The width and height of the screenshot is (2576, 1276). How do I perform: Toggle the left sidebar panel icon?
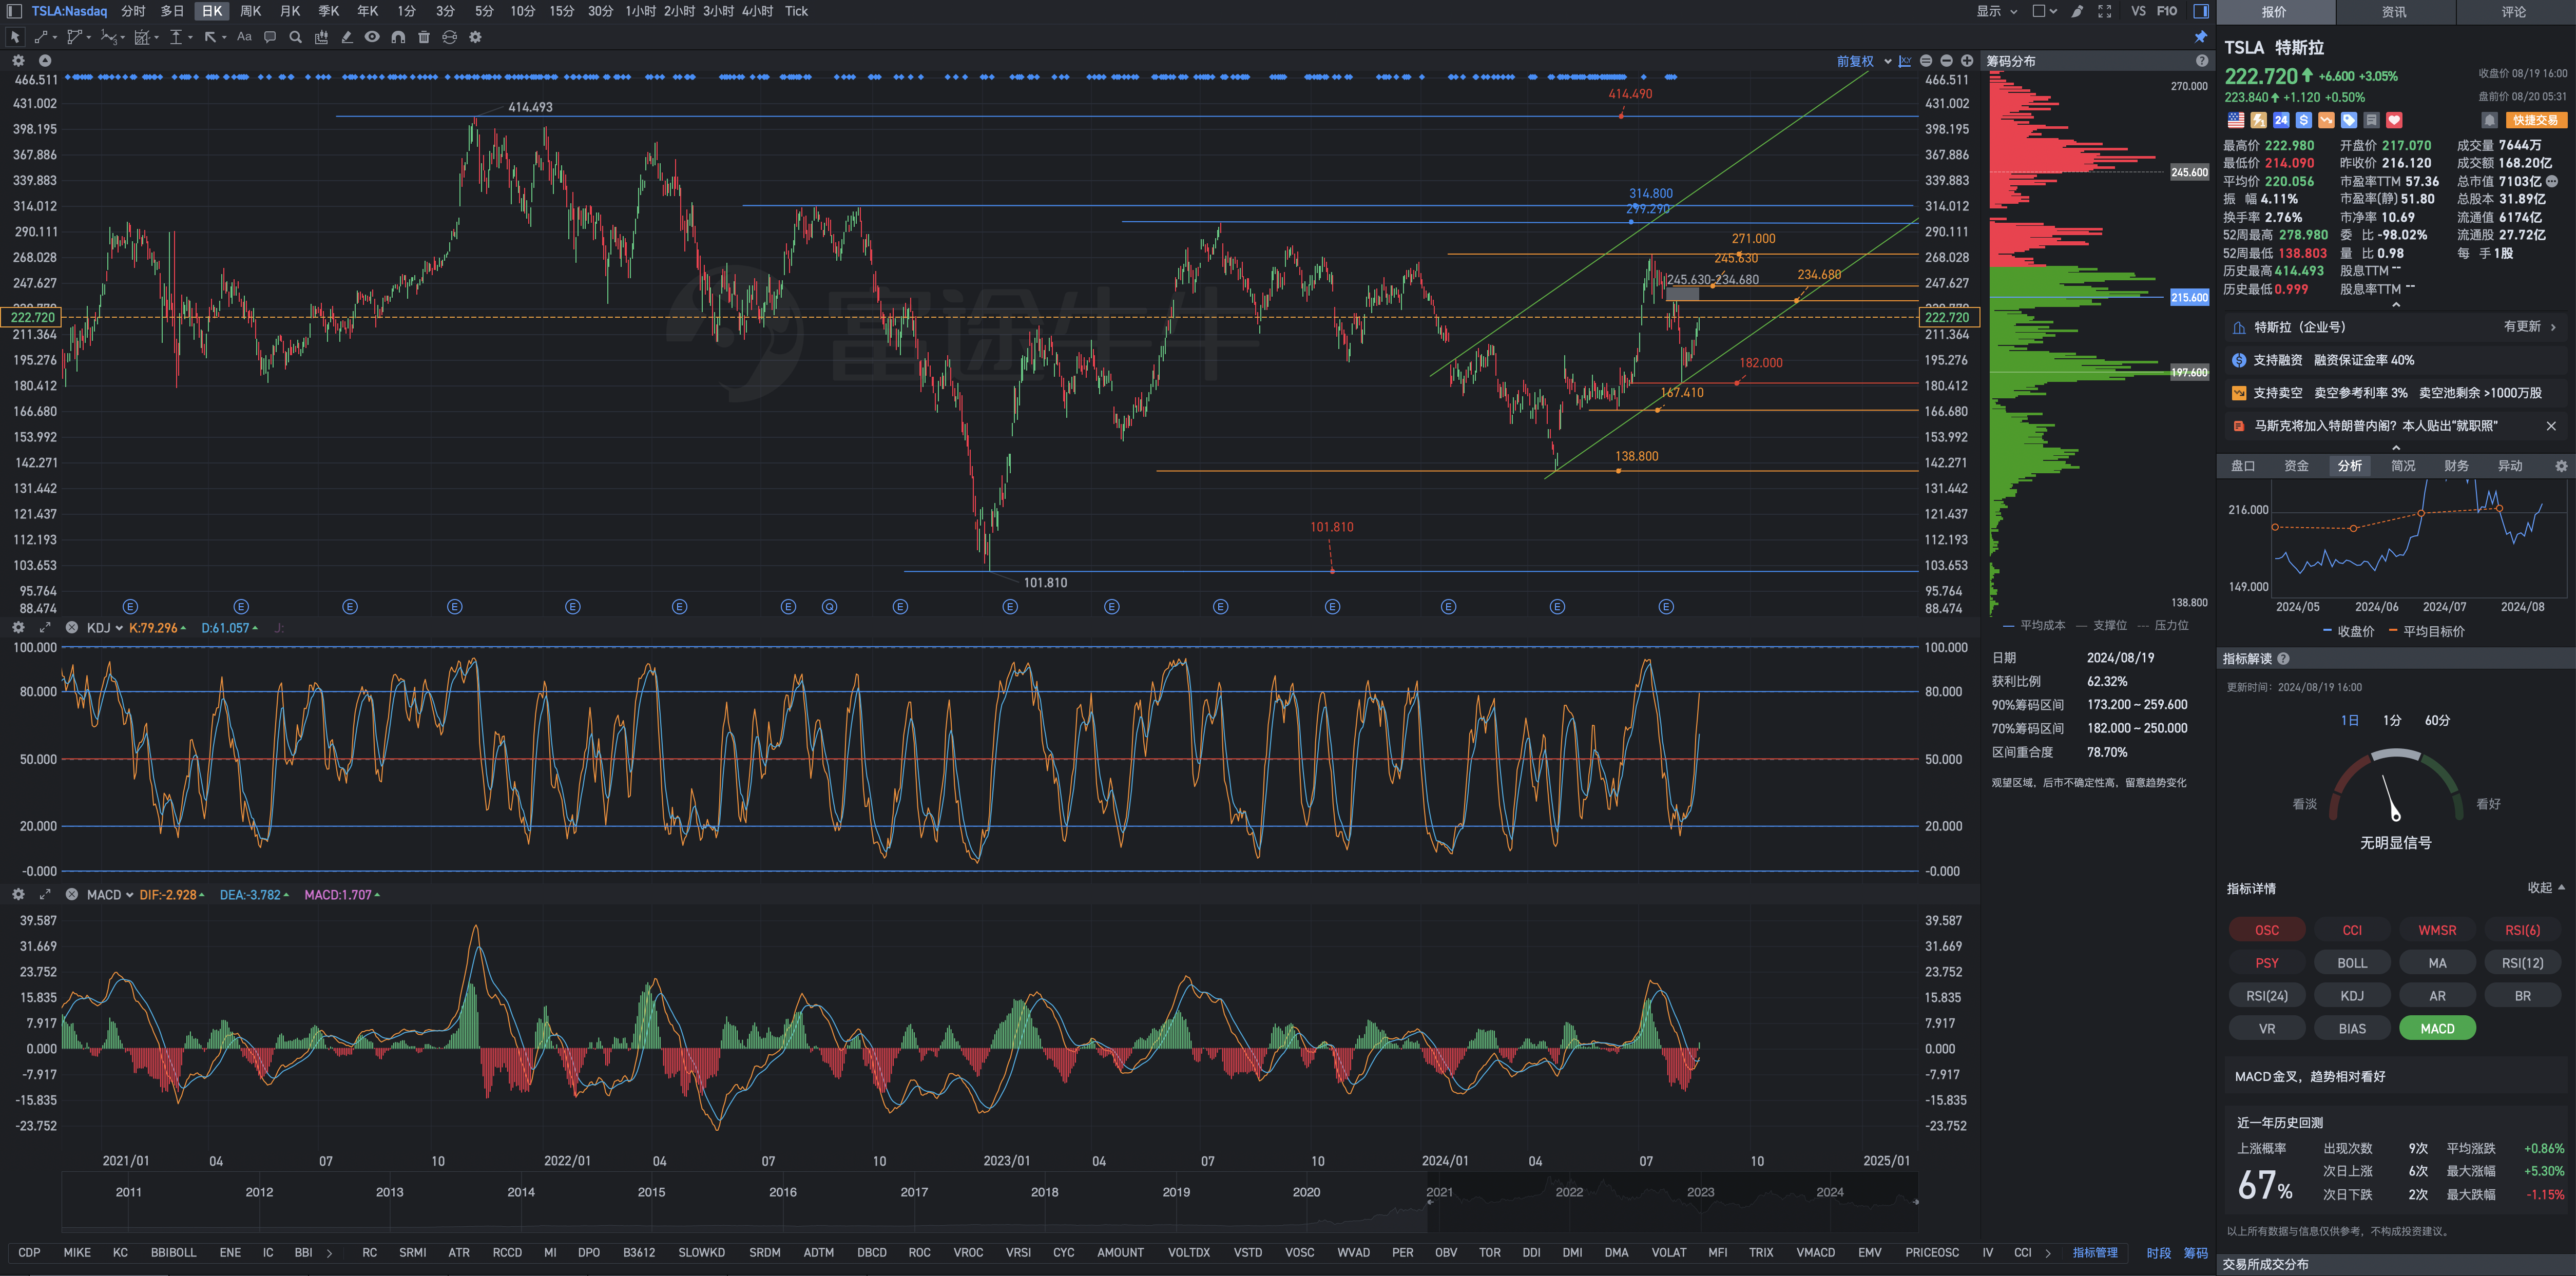click(x=14, y=11)
